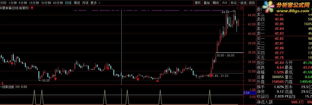312x105 pixels.
Task: Click the red up-arrow beside the stock title
Action: (32, 8)
